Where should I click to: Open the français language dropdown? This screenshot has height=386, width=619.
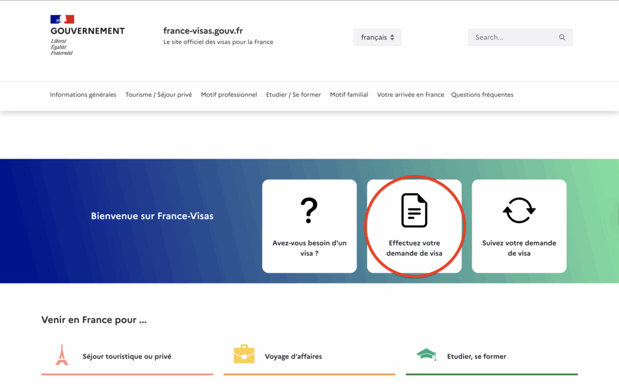(377, 37)
